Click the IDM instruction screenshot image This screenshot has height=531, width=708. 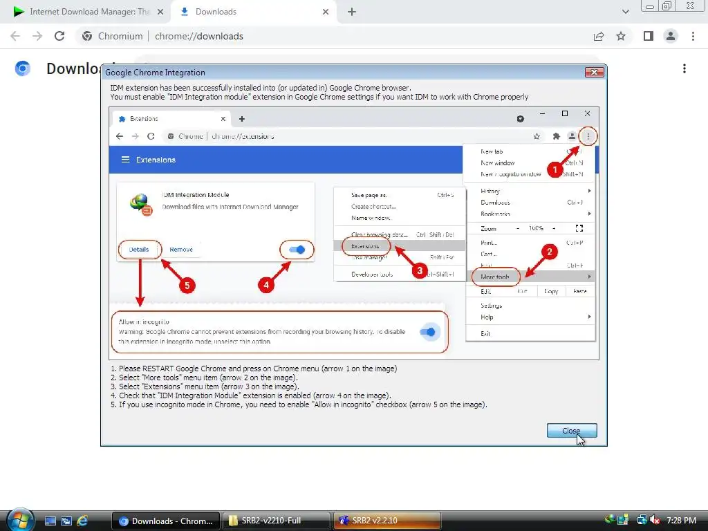(354, 234)
